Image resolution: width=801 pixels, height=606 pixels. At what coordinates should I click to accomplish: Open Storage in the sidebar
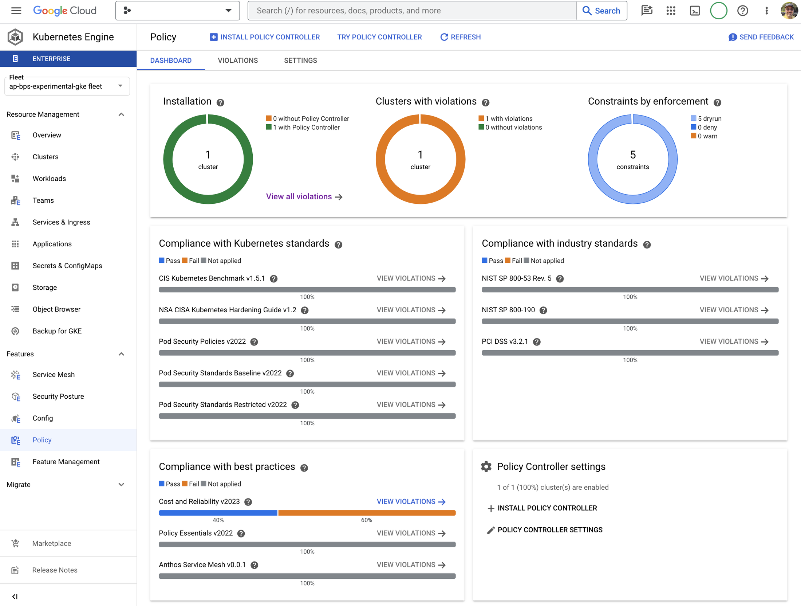coord(68,288)
